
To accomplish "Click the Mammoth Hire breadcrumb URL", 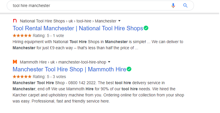I will click(x=63, y=62).
